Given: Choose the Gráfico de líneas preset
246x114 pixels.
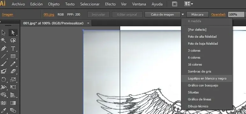Looking at the screenshot, I should click(x=206, y=99).
